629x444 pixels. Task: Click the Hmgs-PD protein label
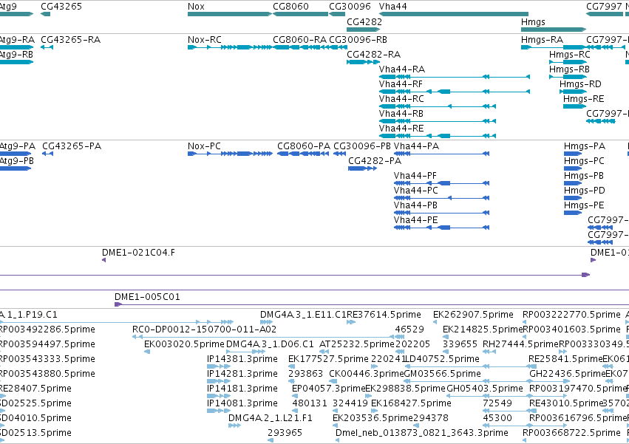click(x=585, y=191)
